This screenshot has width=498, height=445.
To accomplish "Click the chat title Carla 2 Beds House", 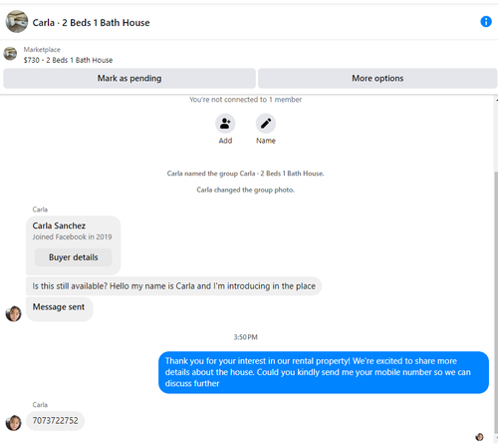I will coord(91,23).
